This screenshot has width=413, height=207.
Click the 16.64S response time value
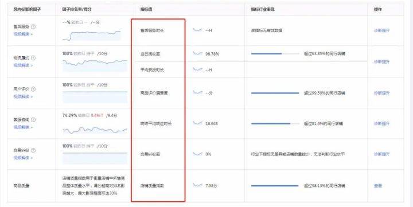pyautogui.click(x=212, y=123)
